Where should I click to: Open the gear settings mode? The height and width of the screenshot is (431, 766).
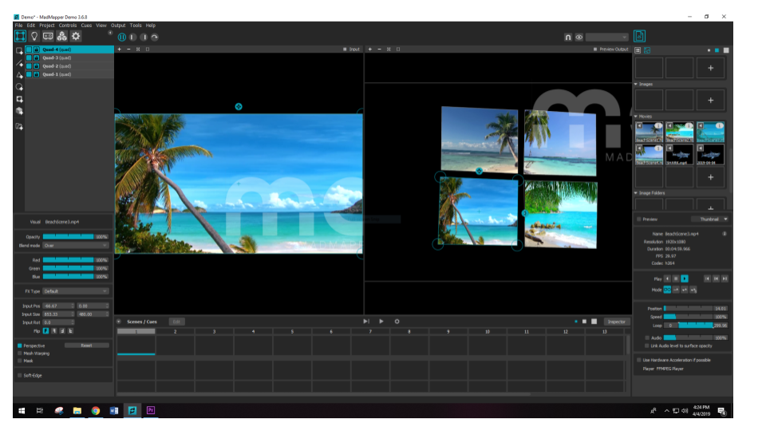click(x=76, y=36)
